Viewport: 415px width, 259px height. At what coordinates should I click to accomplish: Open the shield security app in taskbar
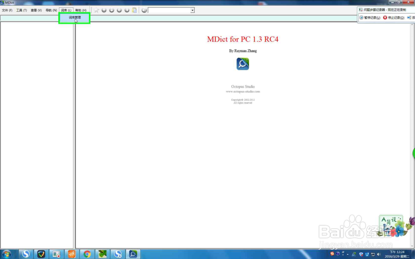click(x=41, y=254)
